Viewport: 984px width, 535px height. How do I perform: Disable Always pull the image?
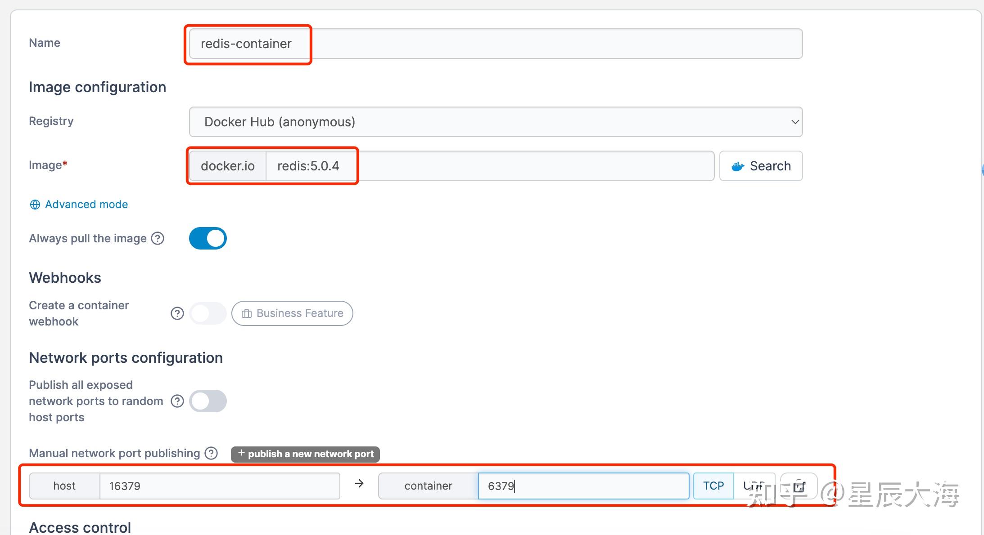208,238
